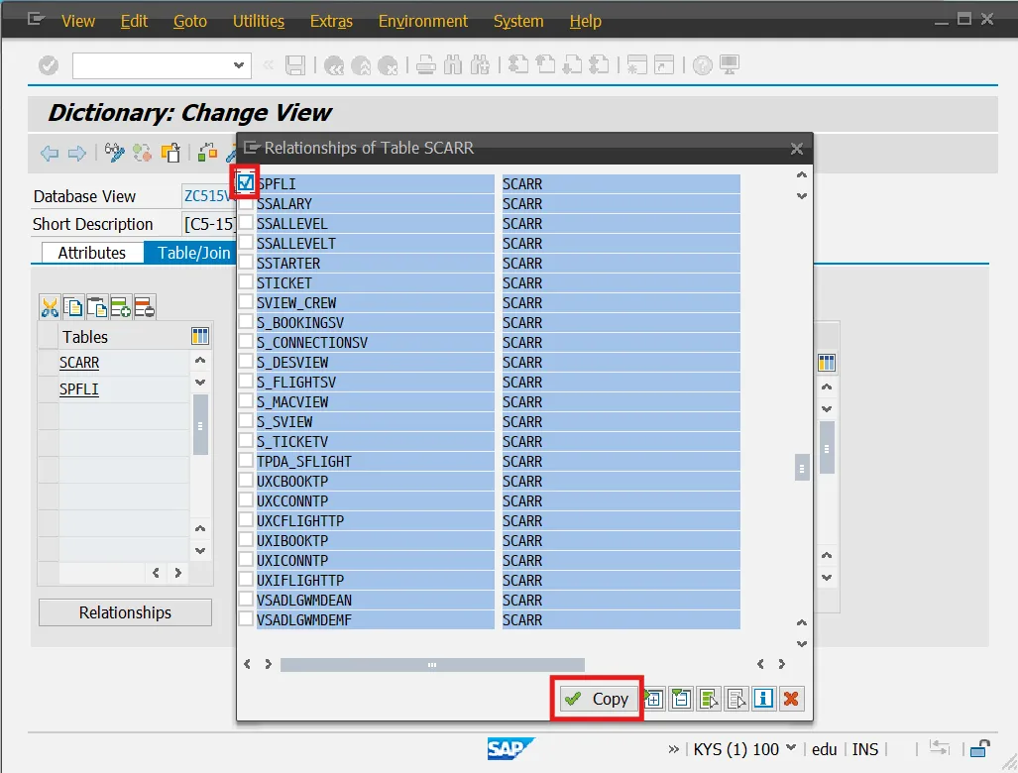Click the dialog horizontal scrollbar thumb
The width and height of the screenshot is (1018, 773).
click(x=432, y=665)
